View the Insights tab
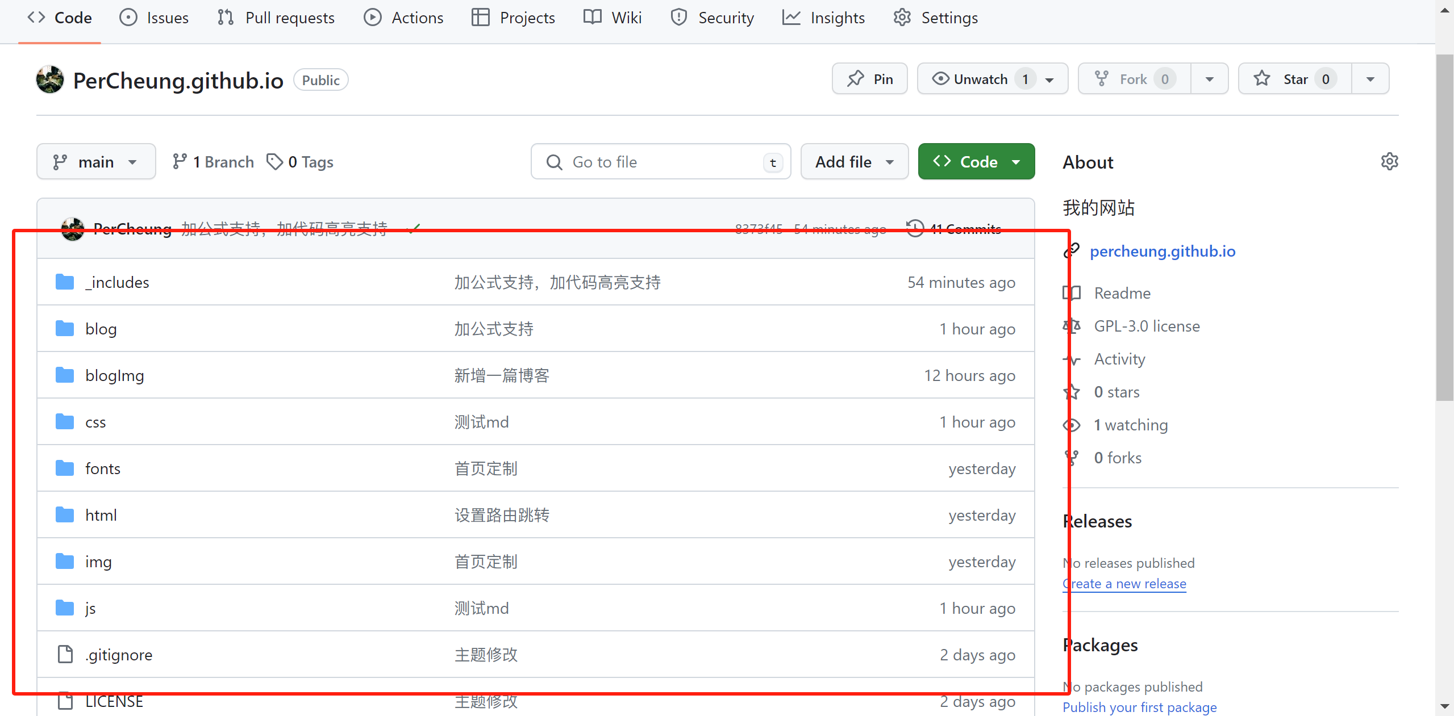 tap(823, 18)
